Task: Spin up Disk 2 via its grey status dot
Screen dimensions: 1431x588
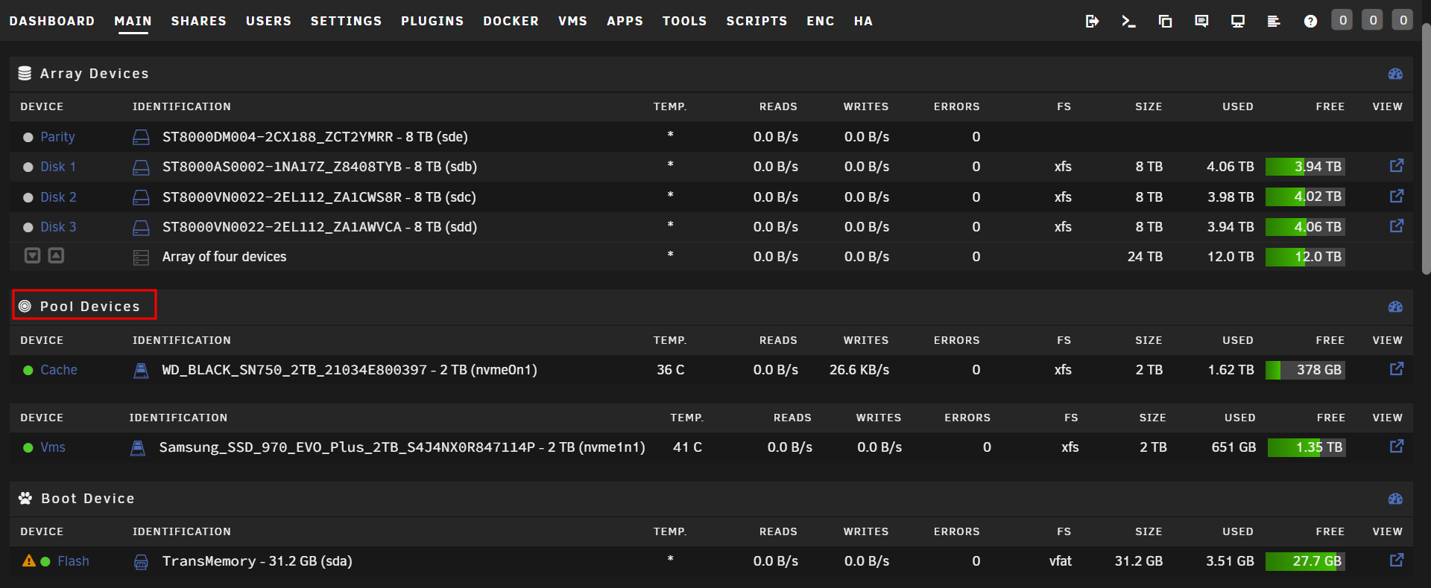Action: (28, 197)
